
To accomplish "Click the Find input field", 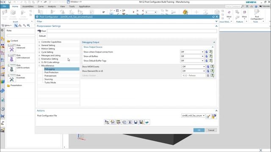I will coord(132,31).
